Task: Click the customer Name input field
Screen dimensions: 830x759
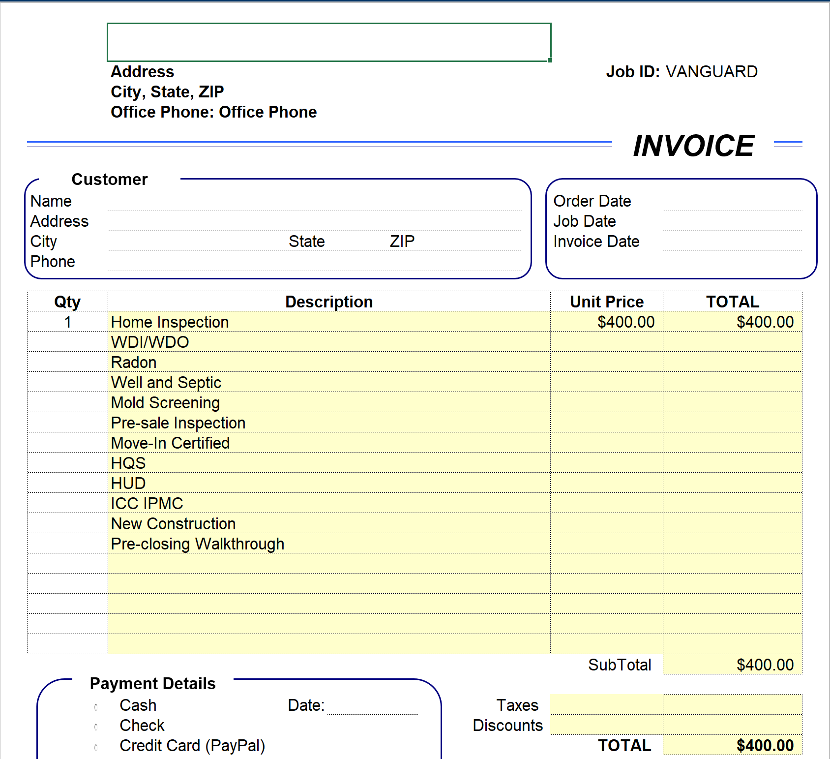Action: click(x=315, y=202)
